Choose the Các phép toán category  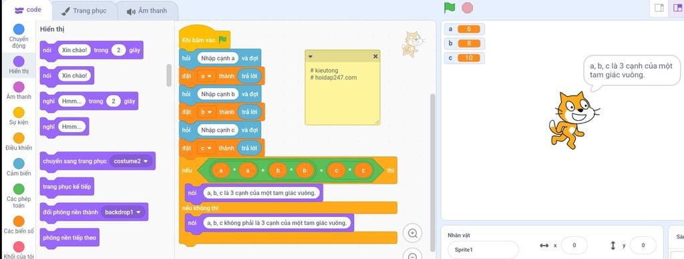18,196
